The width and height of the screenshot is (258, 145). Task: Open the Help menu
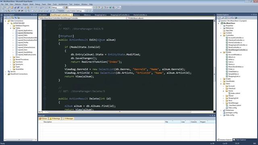pyautogui.click(x=91, y=4)
